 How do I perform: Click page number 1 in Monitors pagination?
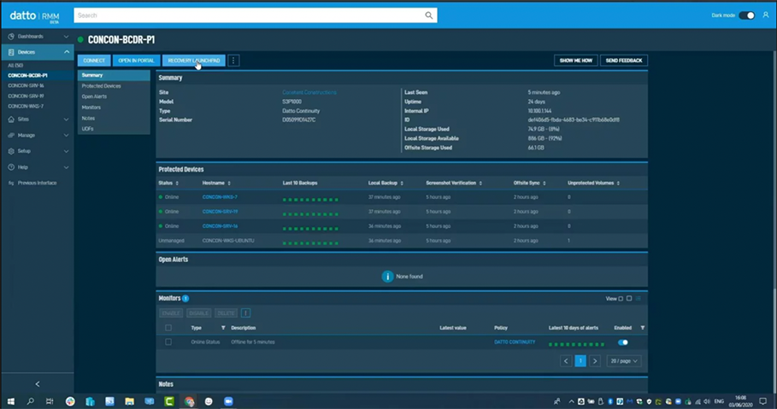click(580, 361)
